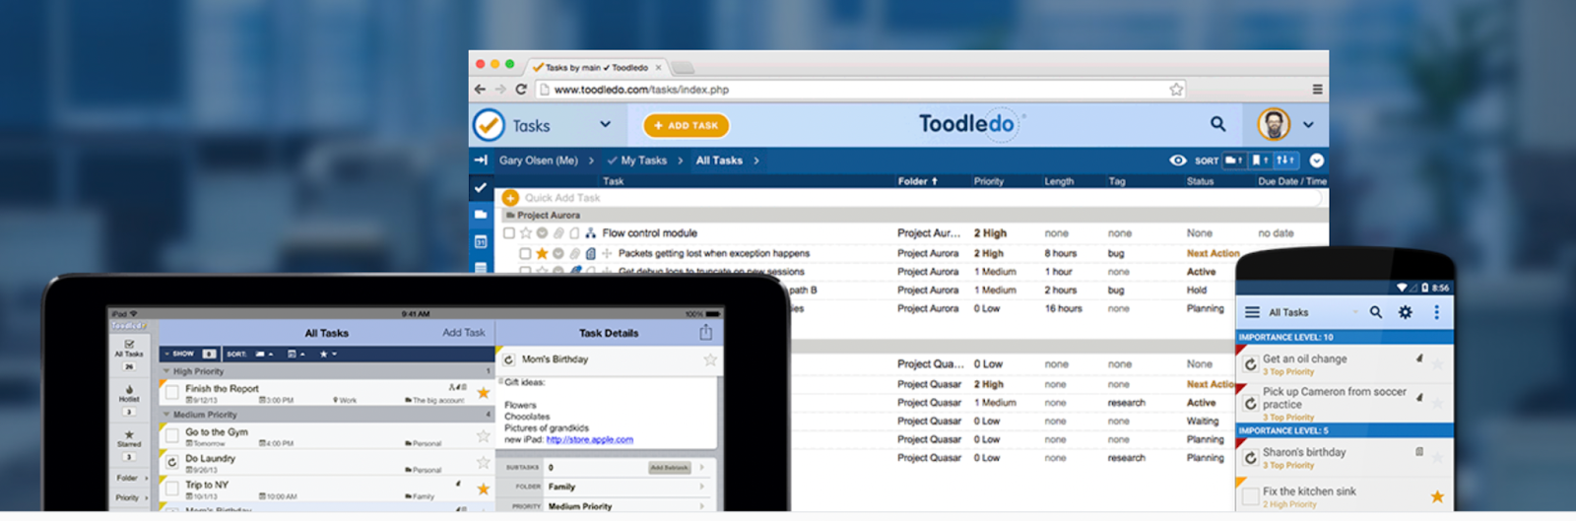Check off Fix the kitchen sink on phone
Viewport: 1576px width, 521px height.
point(1251,495)
